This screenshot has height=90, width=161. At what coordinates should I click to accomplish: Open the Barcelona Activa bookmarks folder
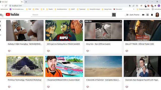(x=61, y=9)
